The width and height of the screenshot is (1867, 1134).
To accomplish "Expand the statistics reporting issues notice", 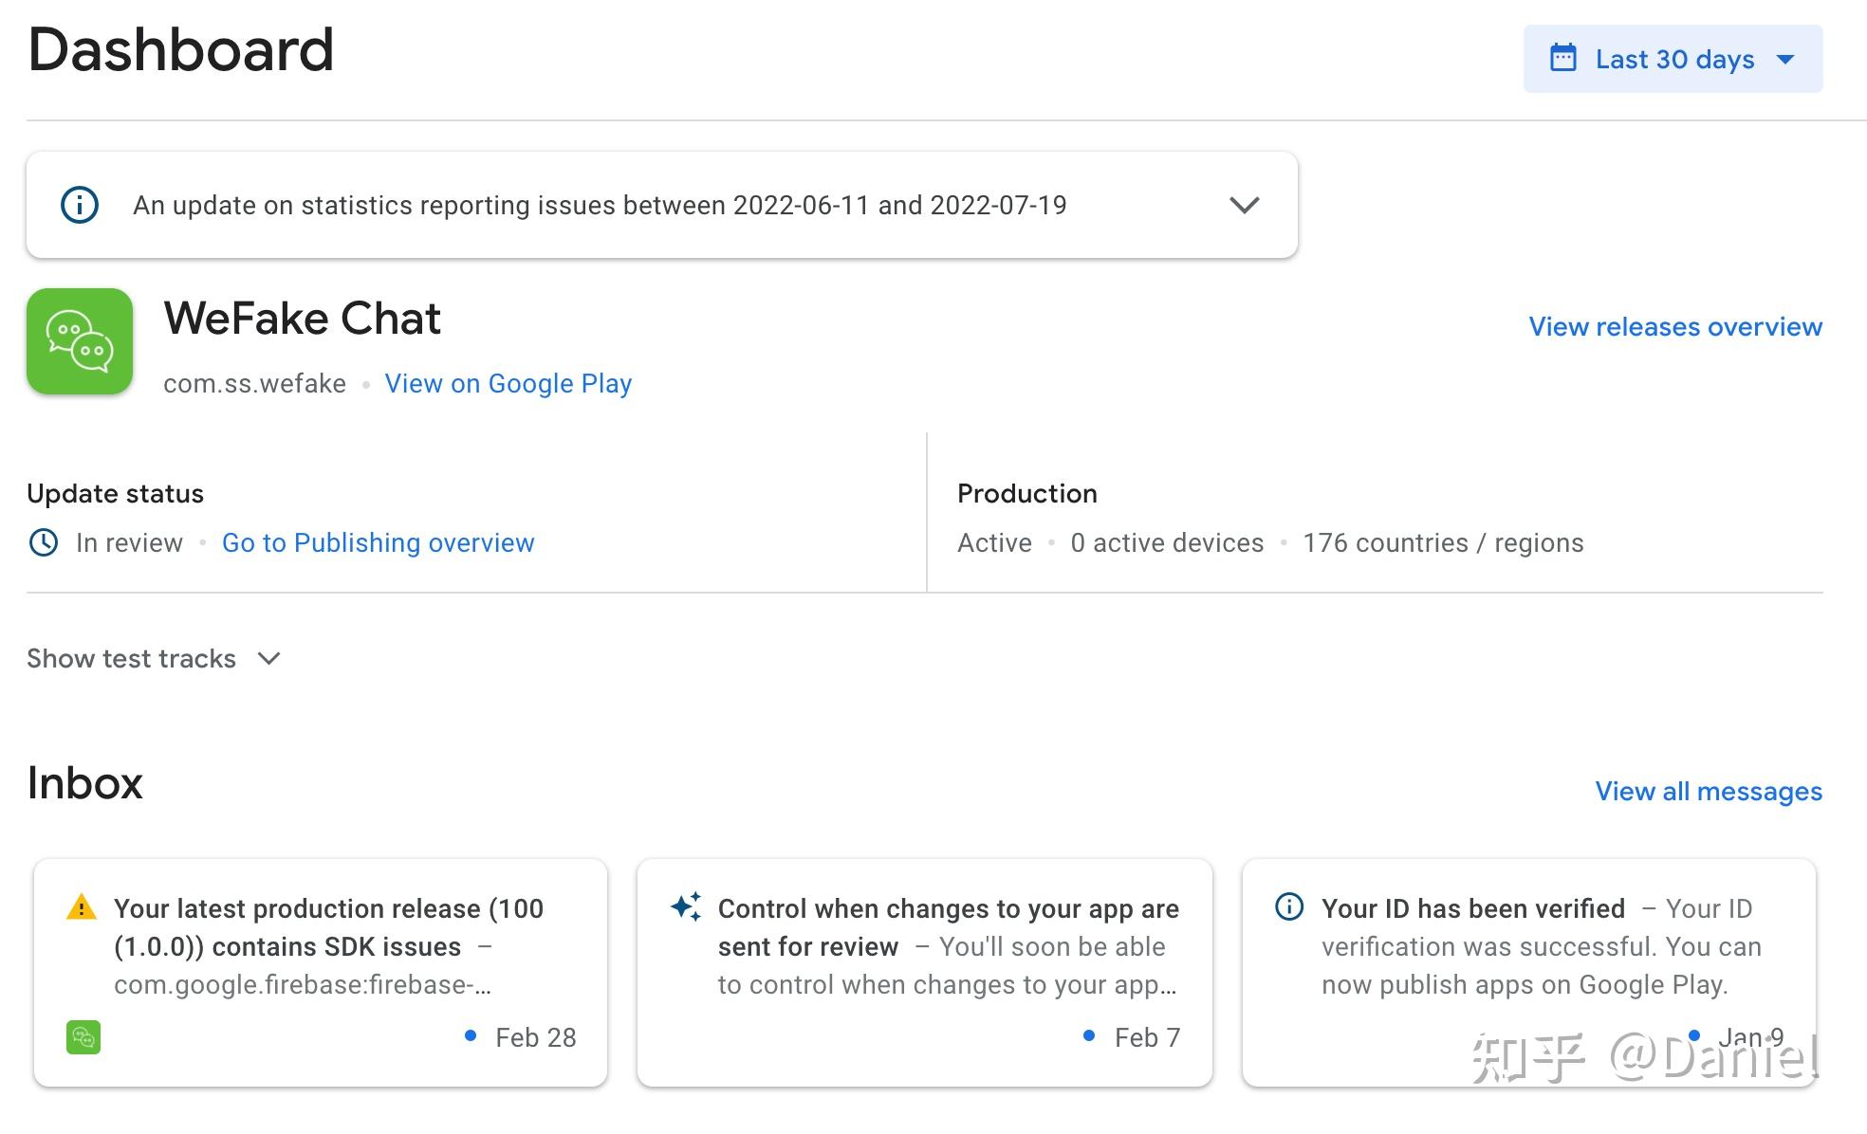I will coord(1244,205).
